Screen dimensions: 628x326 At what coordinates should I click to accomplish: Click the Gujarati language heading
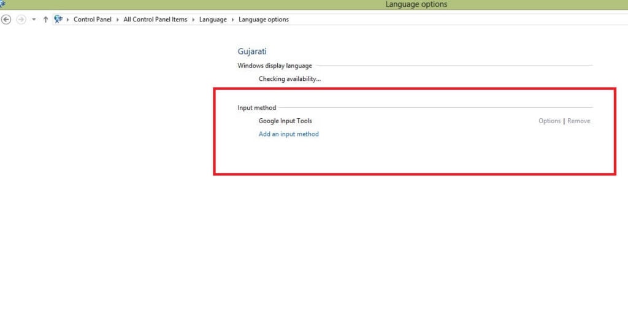[x=252, y=52]
